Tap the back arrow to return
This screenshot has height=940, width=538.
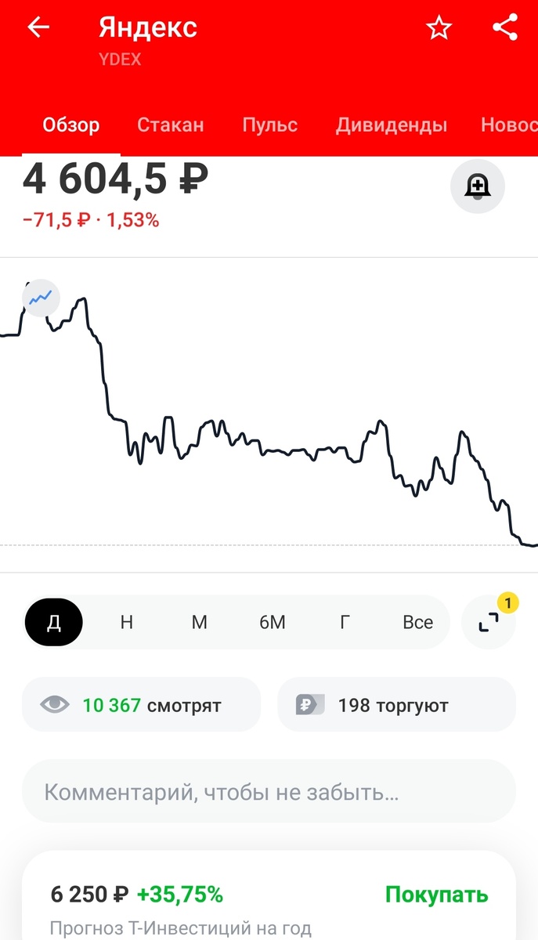[x=37, y=27]
